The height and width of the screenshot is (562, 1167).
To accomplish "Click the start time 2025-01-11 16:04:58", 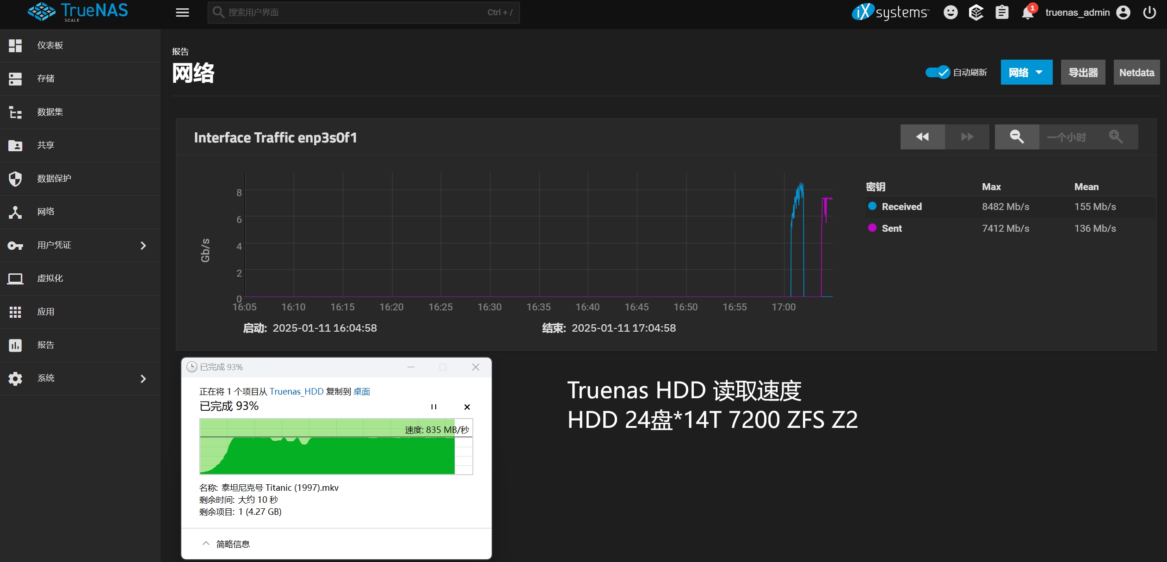I will pyautogui.click(x=325, y=328).
